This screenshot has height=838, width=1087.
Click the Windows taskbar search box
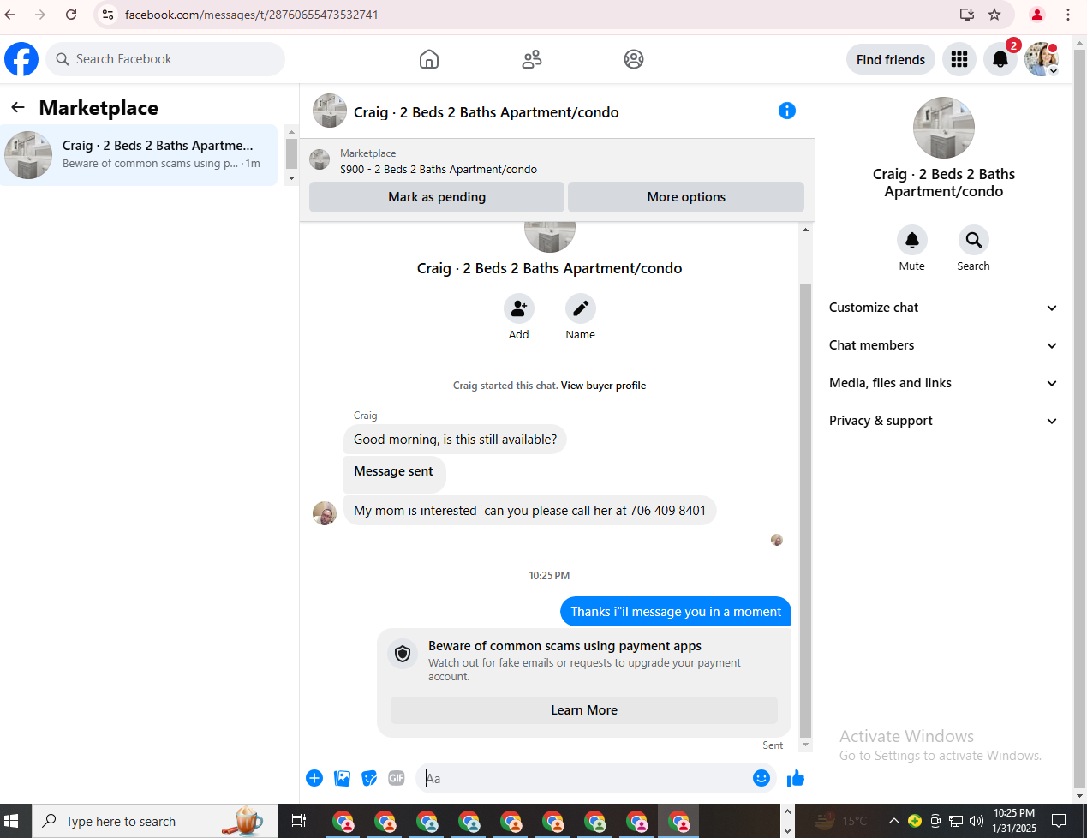click(155, 821)
